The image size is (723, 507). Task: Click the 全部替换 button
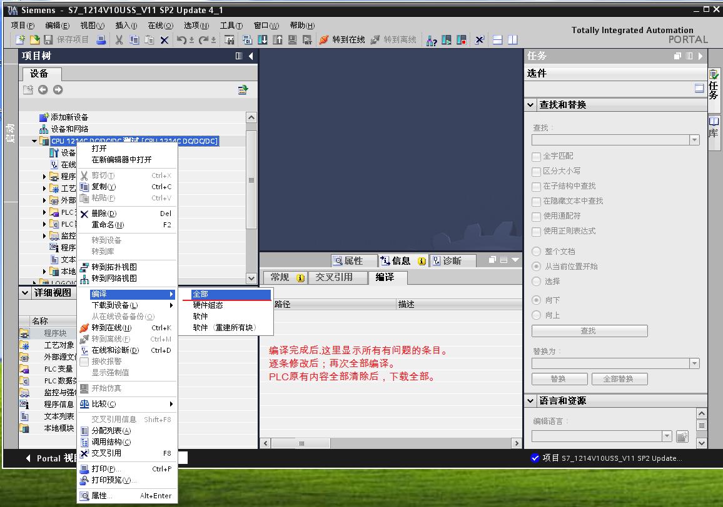coord(619,379)
